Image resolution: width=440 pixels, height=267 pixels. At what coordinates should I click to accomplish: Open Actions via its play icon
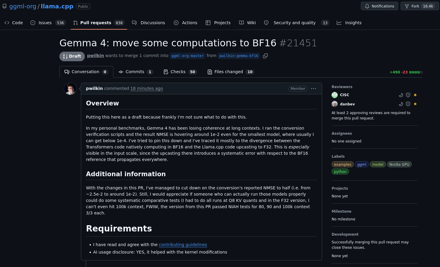pyautogui.click(x=176, y=23)
